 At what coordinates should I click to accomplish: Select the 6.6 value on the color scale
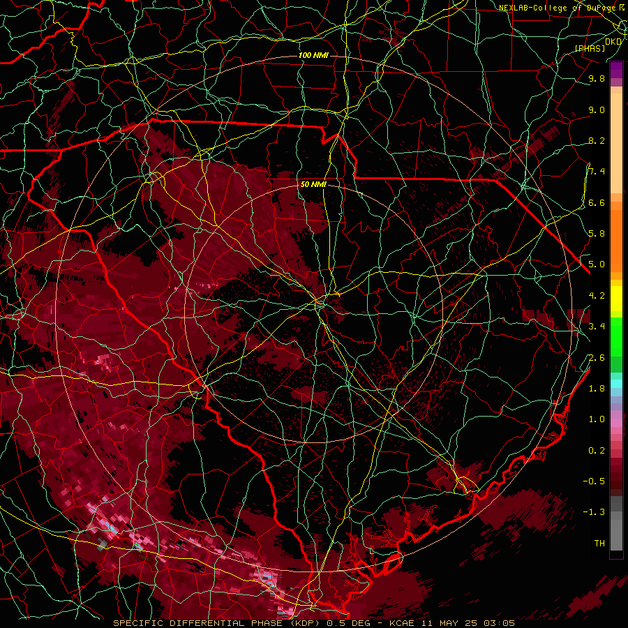(597, 202)
